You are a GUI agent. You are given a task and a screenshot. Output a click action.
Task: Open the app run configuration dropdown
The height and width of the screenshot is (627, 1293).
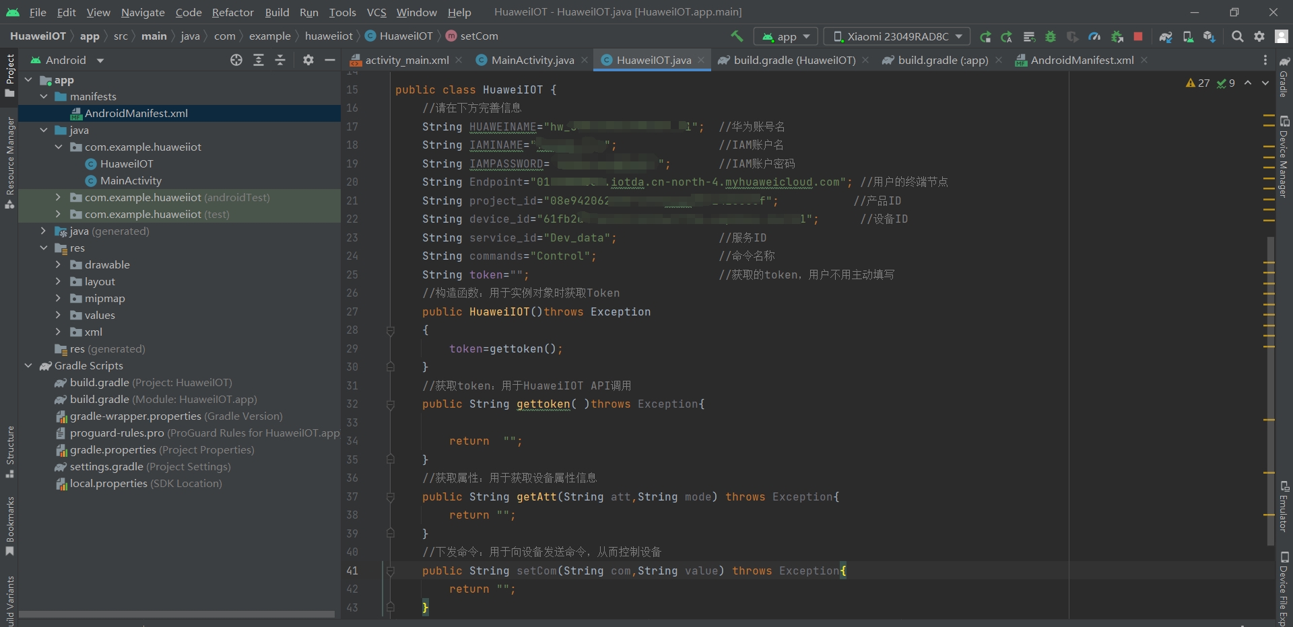(785, 36)
